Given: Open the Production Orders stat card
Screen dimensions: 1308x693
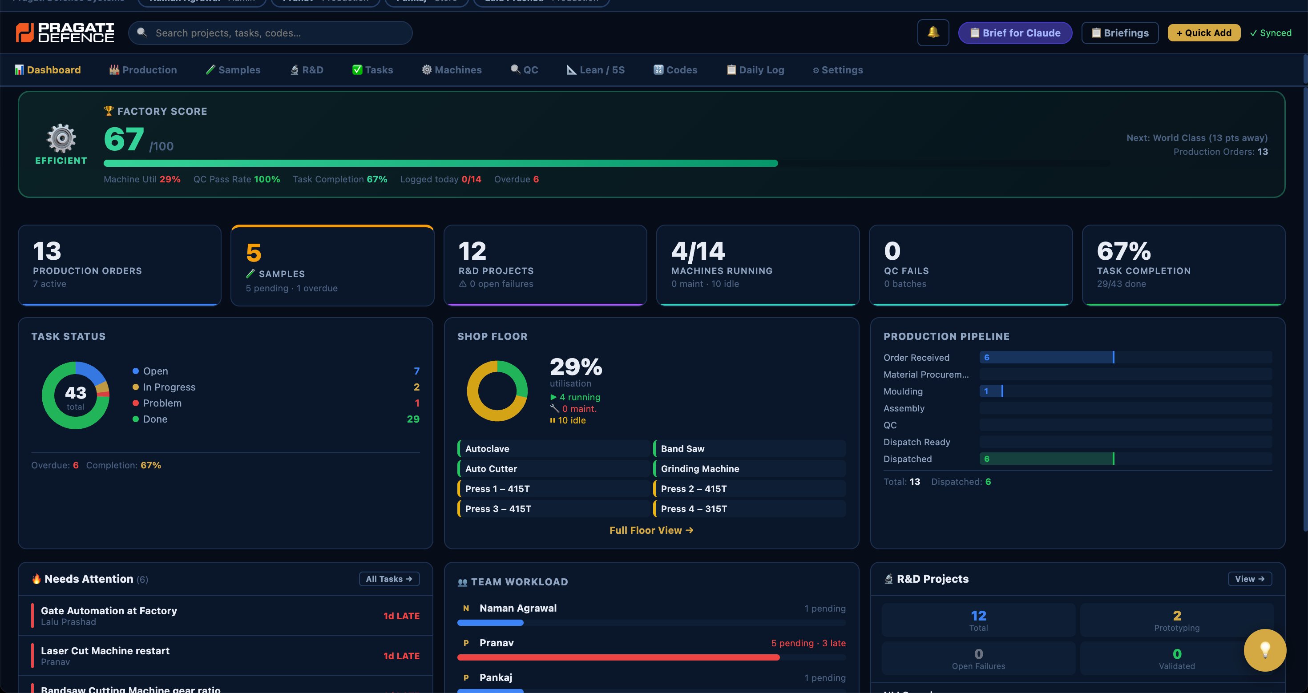Looking at the screenshot, I should click(x=119, y=265).
